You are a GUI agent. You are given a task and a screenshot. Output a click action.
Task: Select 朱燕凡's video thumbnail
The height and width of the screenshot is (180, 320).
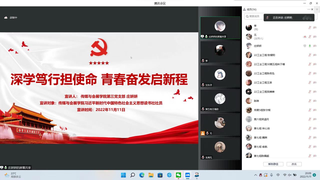pyautogui.click(x=220, y=148)
